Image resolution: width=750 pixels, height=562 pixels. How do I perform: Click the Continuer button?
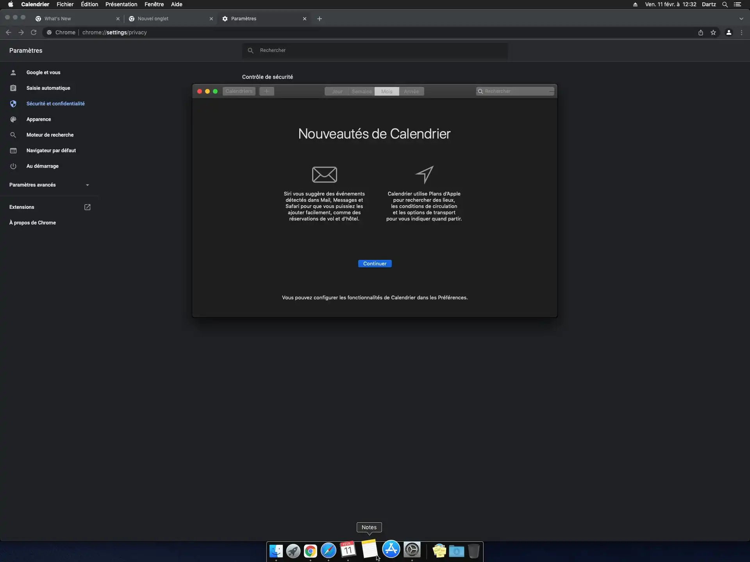tap(375, 263)
